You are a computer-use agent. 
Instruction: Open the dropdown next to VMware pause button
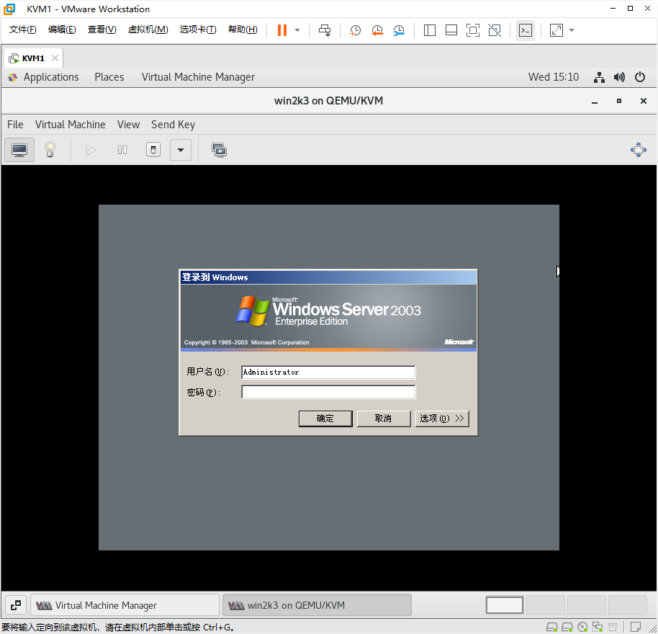(x=297, y=30)
